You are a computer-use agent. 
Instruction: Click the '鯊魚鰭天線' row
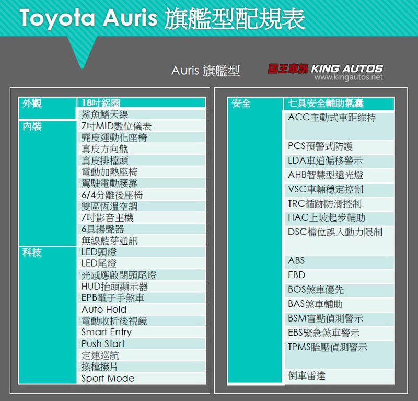[x=141, y=114]
